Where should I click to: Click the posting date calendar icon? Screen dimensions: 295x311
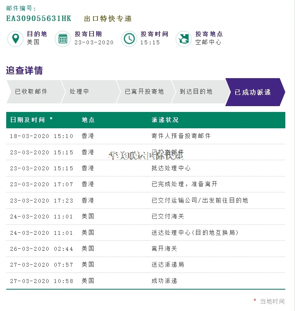pos(63,38)
